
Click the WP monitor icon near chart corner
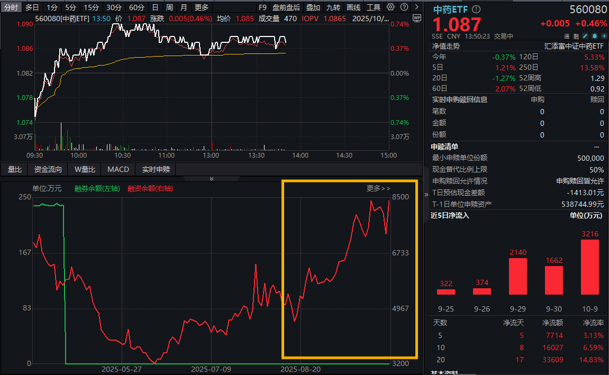click(417, 18)
